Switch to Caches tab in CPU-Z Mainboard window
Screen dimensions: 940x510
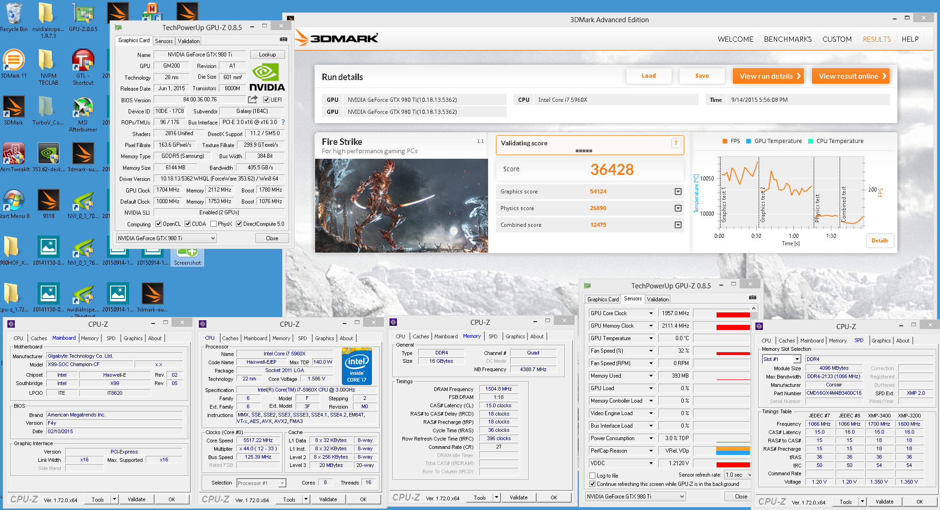(x=39, y=338)
